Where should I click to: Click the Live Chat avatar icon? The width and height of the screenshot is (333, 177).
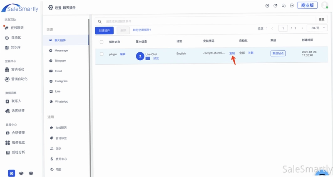tap(140, 56)
